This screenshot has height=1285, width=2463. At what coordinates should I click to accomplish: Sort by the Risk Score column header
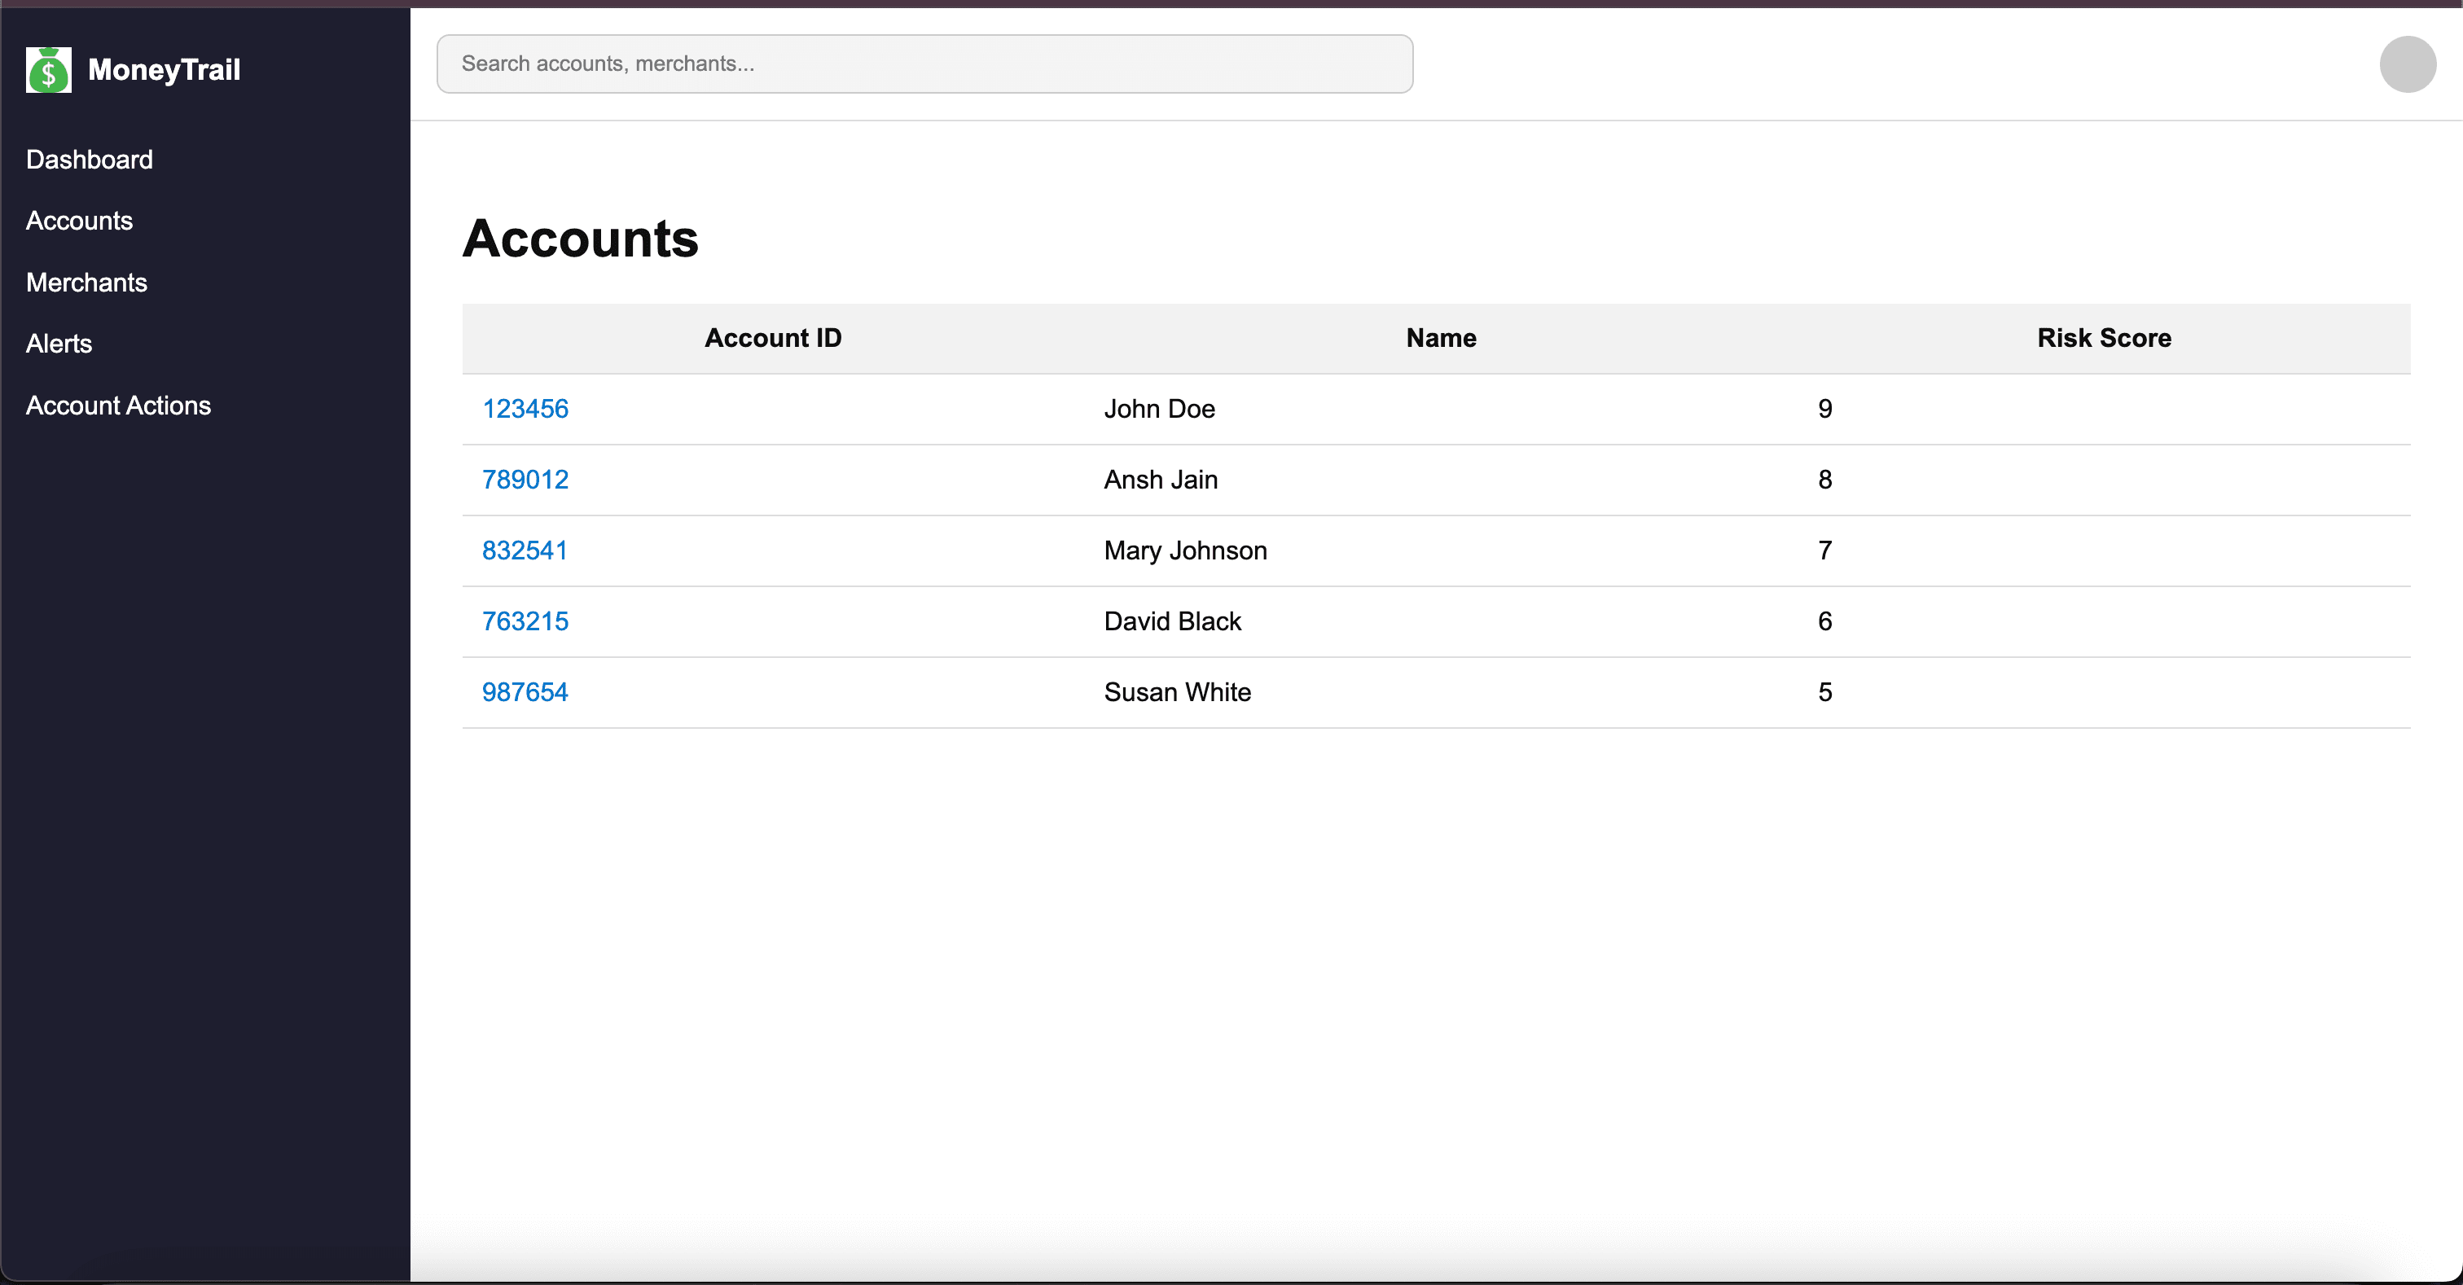2104,337
